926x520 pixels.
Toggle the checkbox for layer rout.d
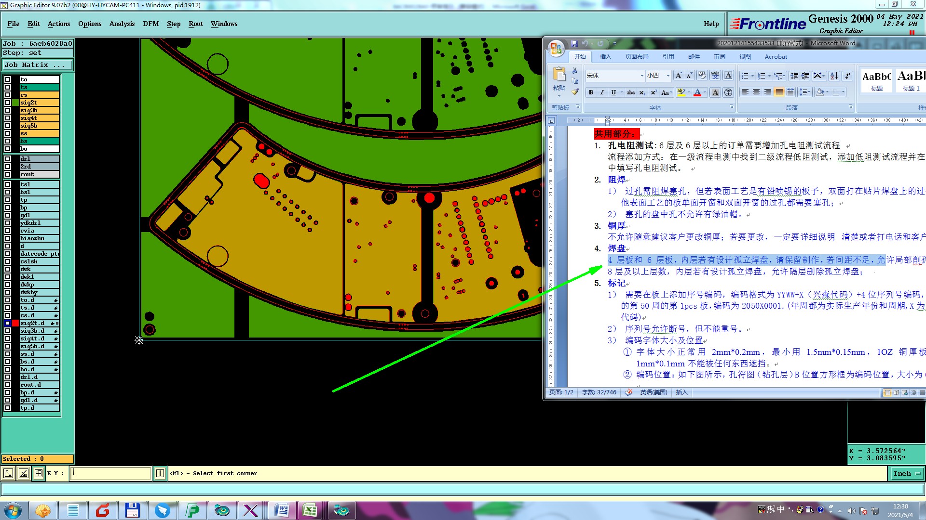8,385
